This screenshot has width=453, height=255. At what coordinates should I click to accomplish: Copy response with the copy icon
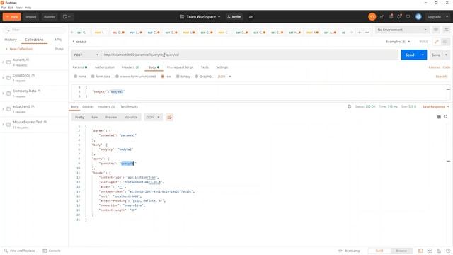439,117
